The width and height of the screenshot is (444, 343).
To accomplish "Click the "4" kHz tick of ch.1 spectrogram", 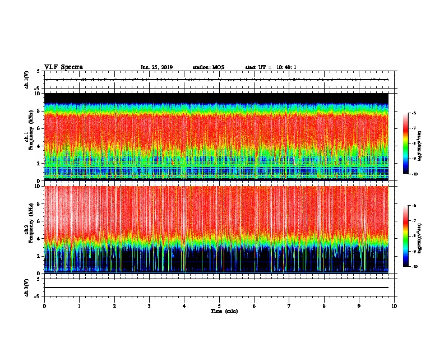I will tap(40, 146).
